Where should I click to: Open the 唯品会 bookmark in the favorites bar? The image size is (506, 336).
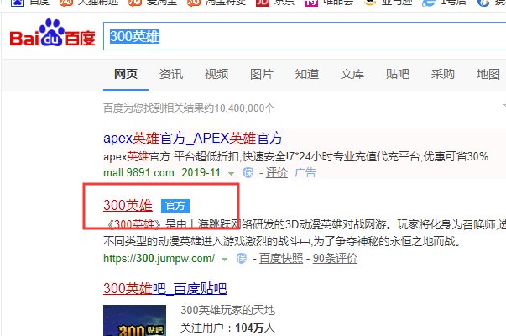[328, 3]
